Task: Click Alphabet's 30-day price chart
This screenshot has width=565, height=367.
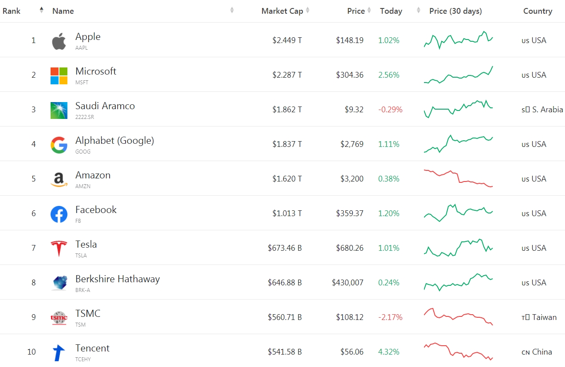Action: [459, 144]
